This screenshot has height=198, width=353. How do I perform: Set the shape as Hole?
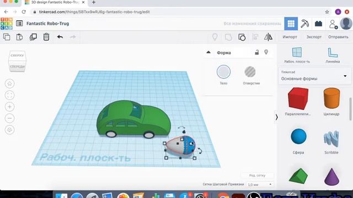tap(250, 72)
